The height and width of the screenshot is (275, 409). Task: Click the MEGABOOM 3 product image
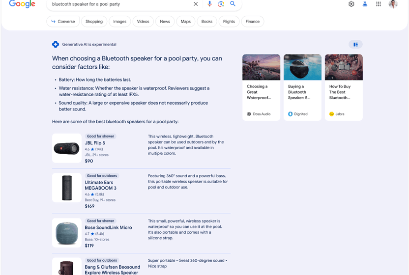67,188
